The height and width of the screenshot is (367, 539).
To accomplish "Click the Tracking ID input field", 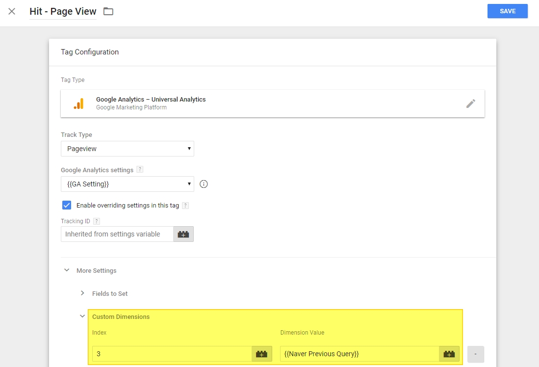I will 117,234.
